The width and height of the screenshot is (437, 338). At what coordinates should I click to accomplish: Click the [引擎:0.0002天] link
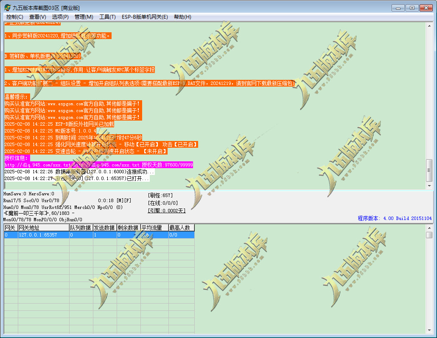click(167, 211)
